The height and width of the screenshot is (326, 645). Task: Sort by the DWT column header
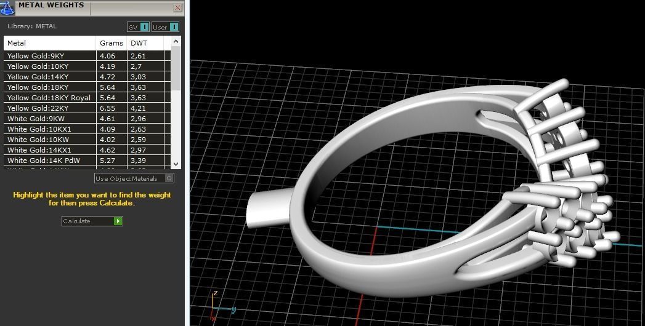tap(145, 42)
